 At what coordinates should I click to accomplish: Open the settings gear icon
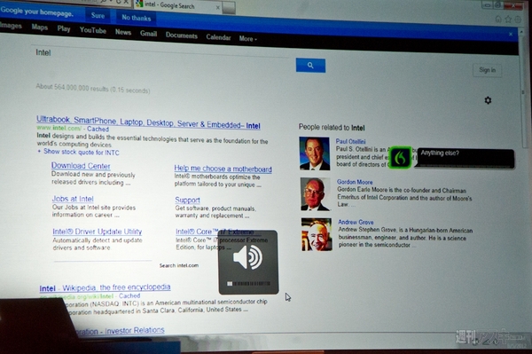488,100
